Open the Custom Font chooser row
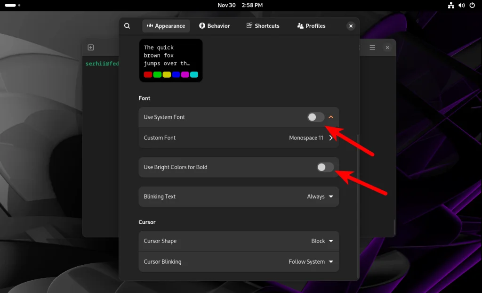 tap(239, 138)
